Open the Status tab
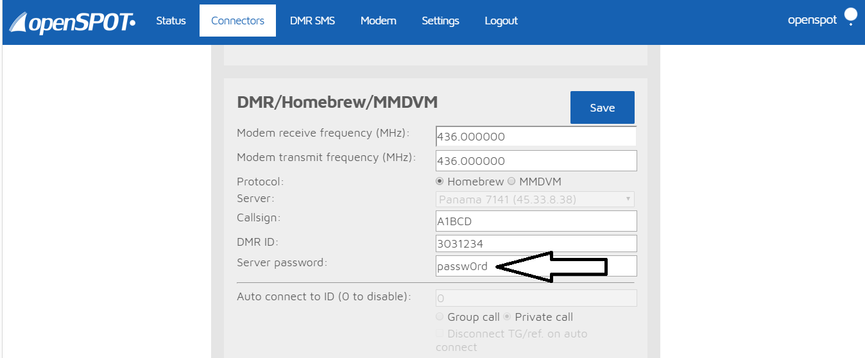This screenshot has height=358, width=865. 171,21
